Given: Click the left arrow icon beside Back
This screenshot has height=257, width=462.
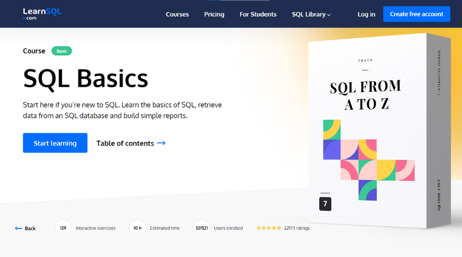Looking at the screenshot, I should pyautogui.click(x=18, y=228).
